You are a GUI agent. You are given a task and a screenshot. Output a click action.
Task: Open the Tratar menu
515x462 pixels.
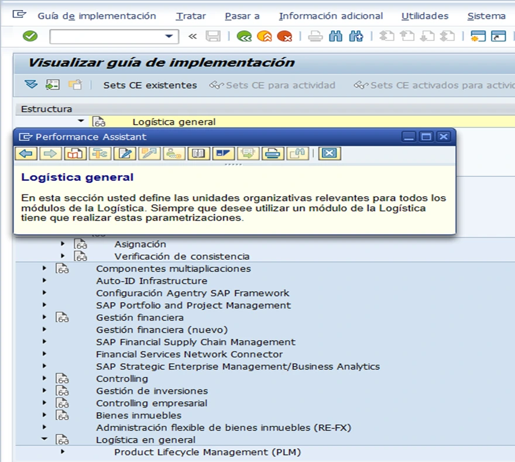[191, 16]
